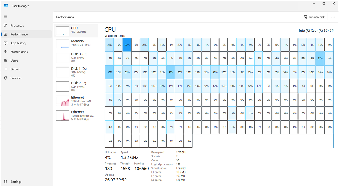Click the 40% logical processor cell
The image size is (339, 187).
pyautogui.click(x=215, y=72)
